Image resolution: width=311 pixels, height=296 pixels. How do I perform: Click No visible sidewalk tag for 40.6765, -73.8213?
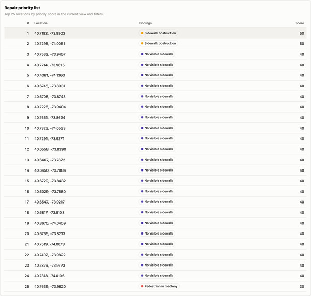tap(157, 233)
